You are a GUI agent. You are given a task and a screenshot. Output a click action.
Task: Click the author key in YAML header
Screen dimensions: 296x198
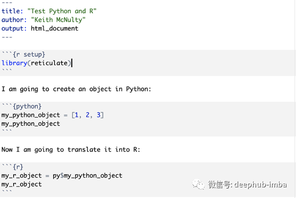click(14, 20)
